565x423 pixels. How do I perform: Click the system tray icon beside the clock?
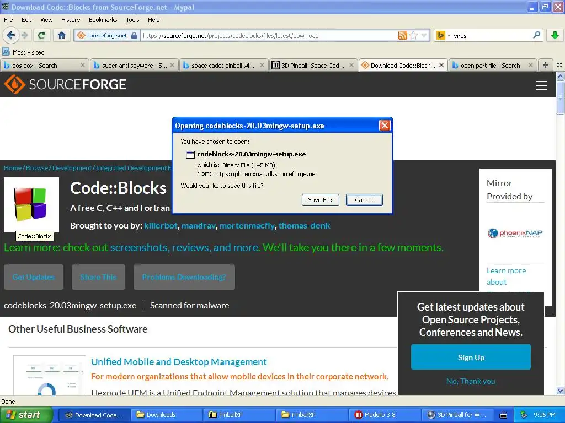pyautogui.click(x=524, y=415)
